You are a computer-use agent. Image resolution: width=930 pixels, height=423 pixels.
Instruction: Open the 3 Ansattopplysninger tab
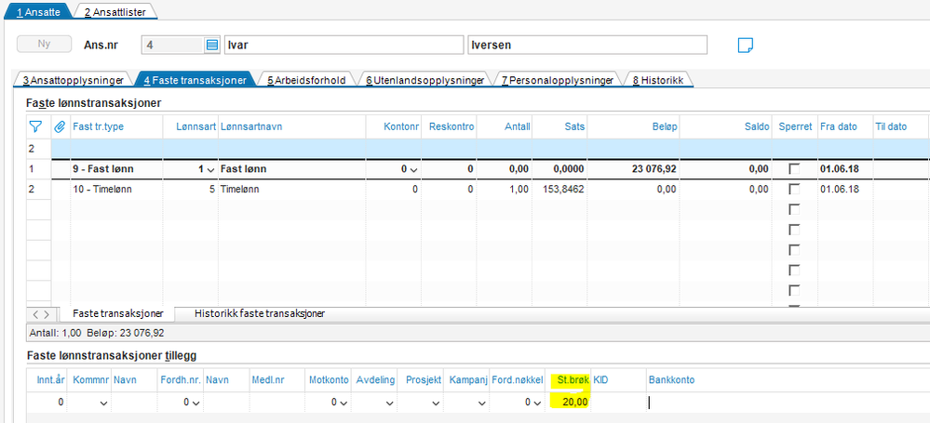pyautogui.click(x=73, y=79)
